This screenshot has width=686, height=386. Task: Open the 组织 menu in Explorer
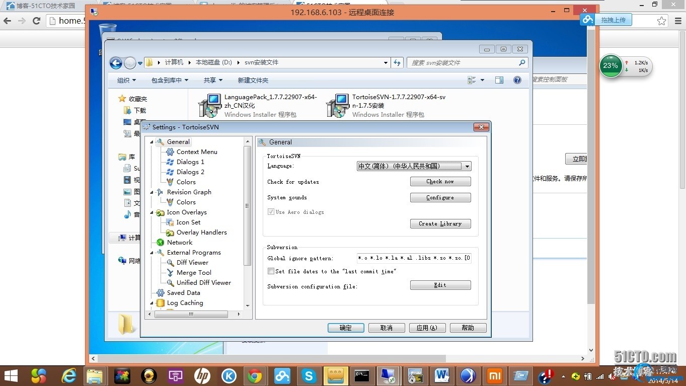click(126, 80)
